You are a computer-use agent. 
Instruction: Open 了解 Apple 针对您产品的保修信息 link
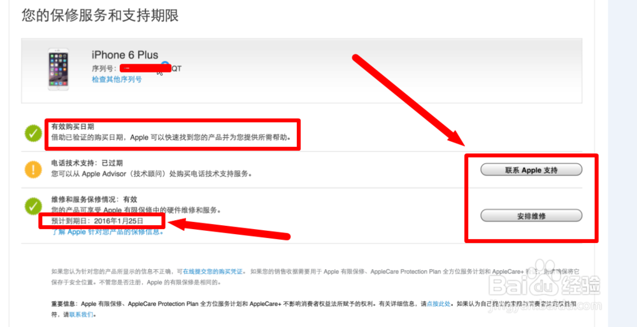pos(107,232)
